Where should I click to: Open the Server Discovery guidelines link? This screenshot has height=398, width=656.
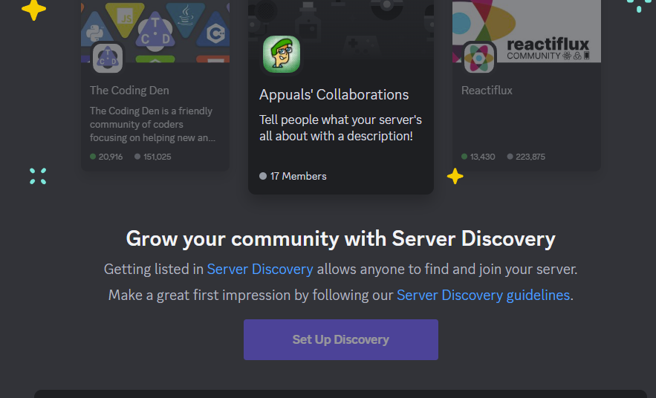(x=483, y=295)
